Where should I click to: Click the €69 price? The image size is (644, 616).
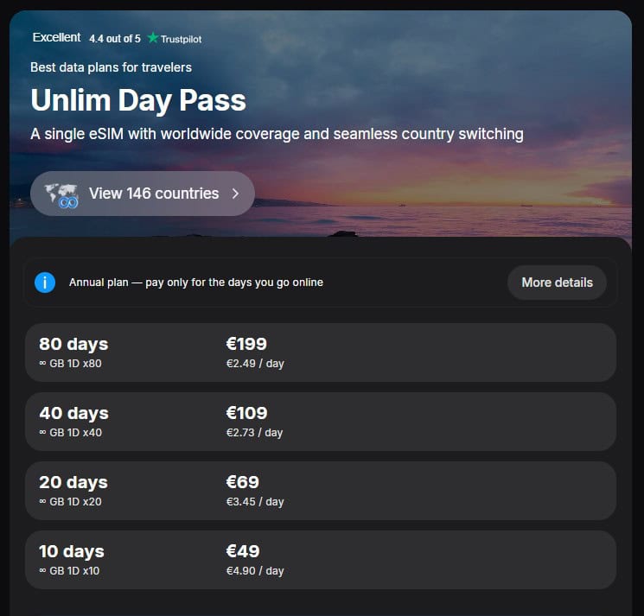243,482
